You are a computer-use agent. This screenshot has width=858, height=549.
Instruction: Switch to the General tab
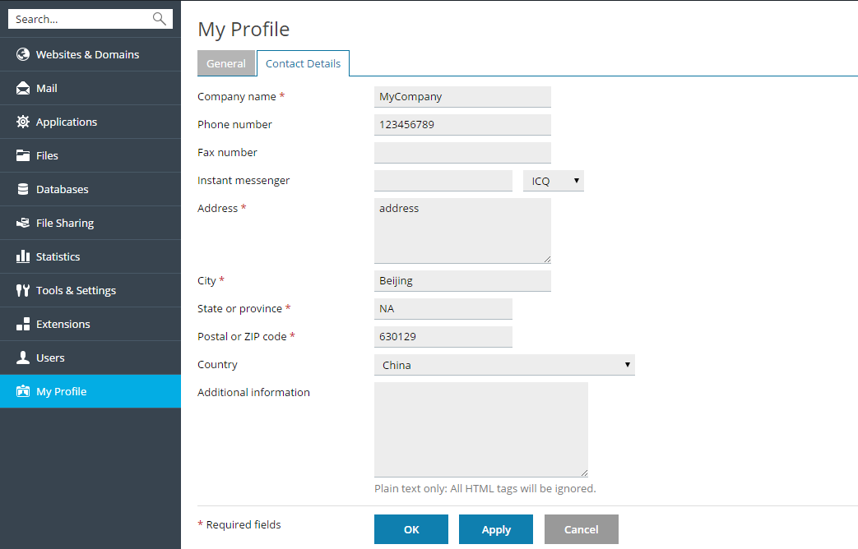pyautogui.click(x=226, y=62)
